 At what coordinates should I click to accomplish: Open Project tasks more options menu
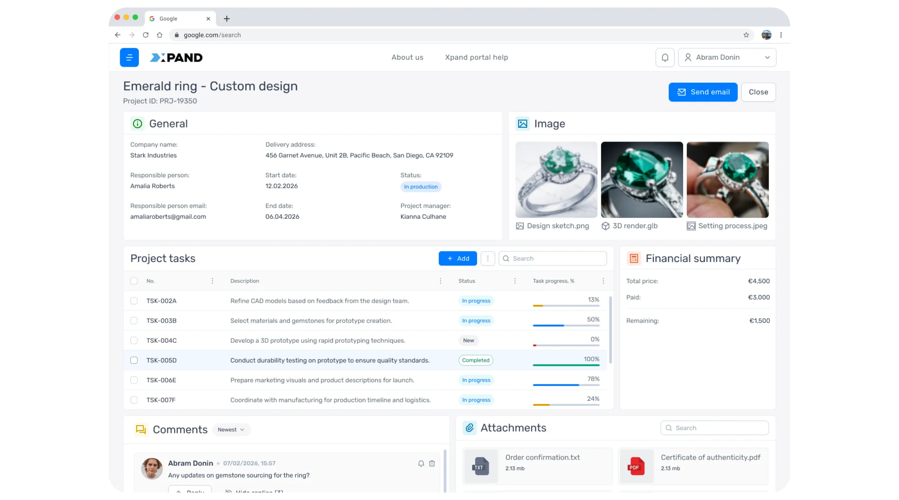pyautogui.click(x=488, y=258)
